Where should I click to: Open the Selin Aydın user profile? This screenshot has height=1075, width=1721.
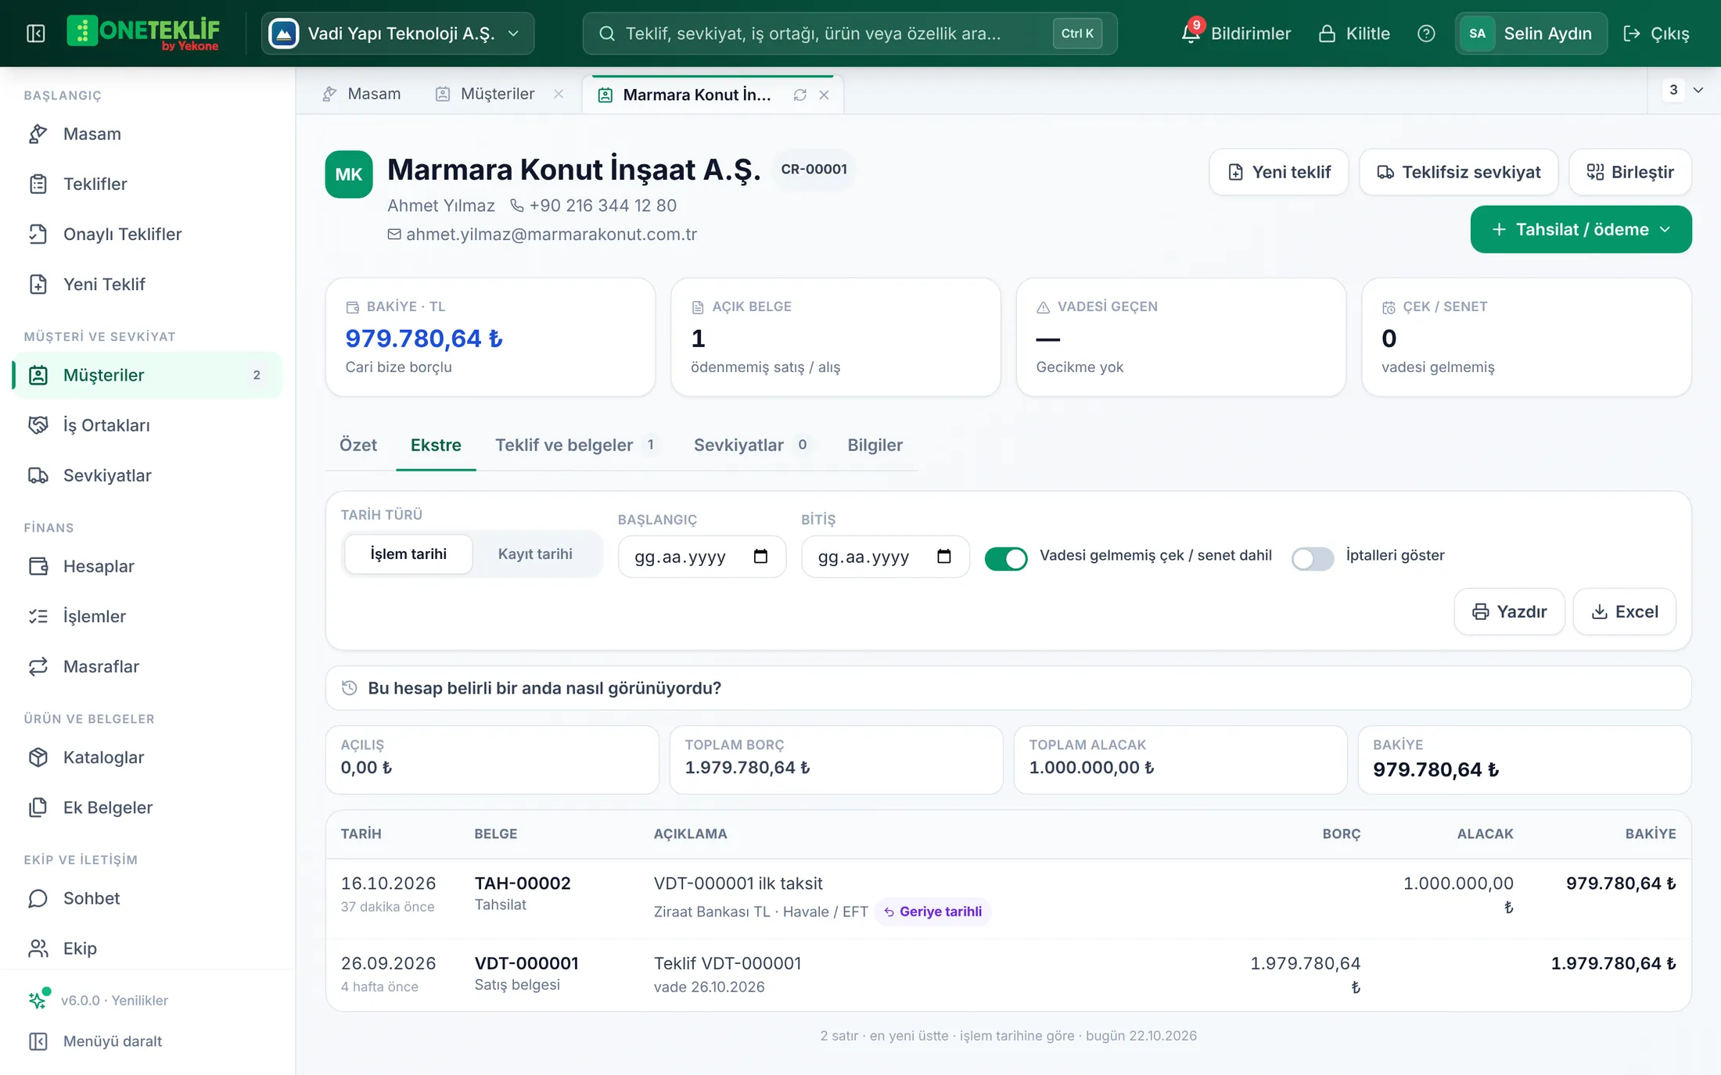[x=1531, y=34]
